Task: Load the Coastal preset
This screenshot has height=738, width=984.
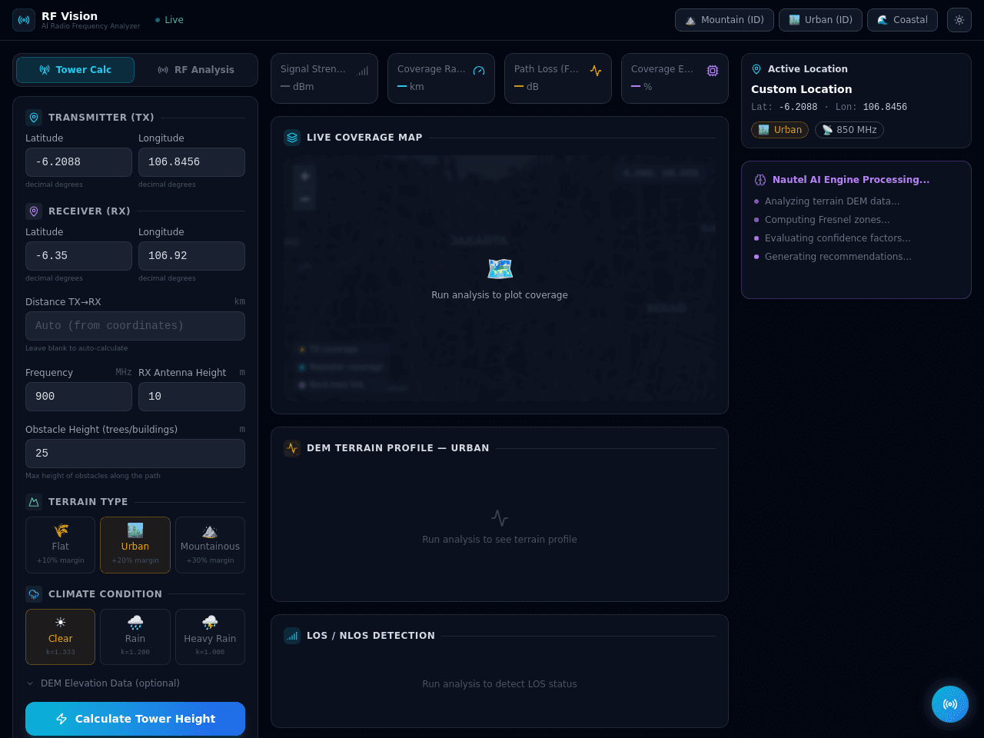Action: click(903, 20)
